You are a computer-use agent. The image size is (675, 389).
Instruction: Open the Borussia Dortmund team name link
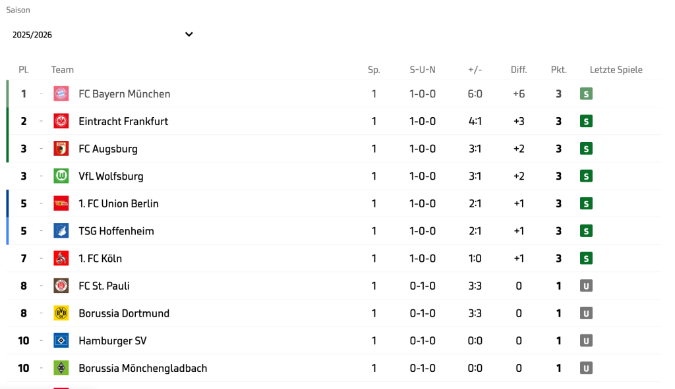click(124, 313)
